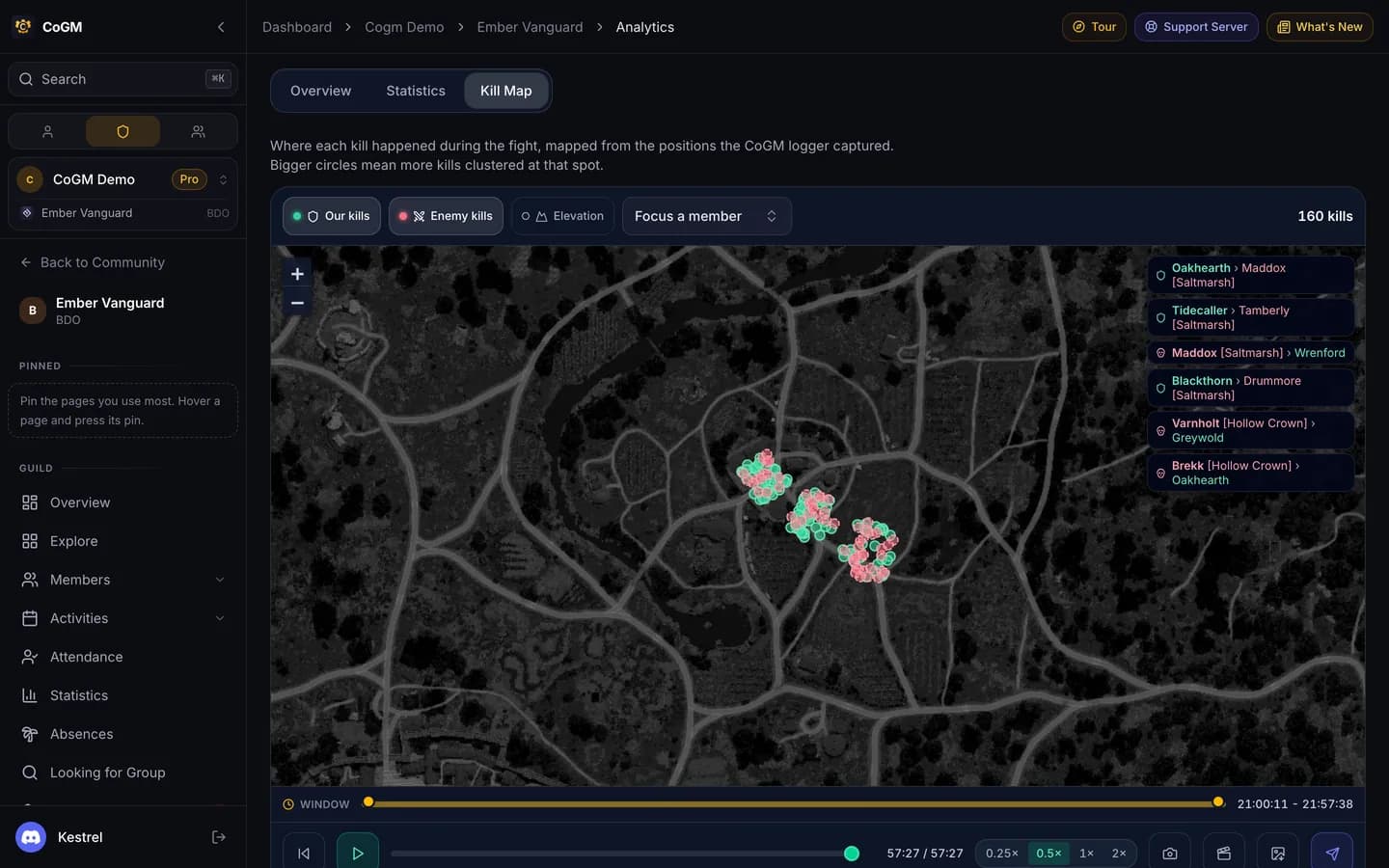The height and width of the screenshot is (868, 1389).
Task: Click the paper-plane send icon
Action: 1332,853
